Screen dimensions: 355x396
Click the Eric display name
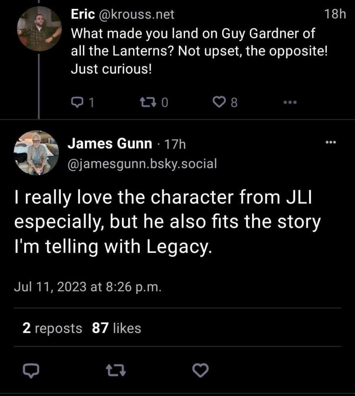pos(83,15)
